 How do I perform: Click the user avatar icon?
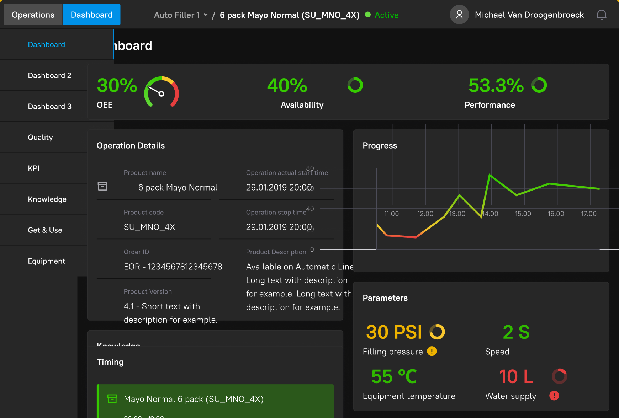pyautogui.click(x=459, y=15)
